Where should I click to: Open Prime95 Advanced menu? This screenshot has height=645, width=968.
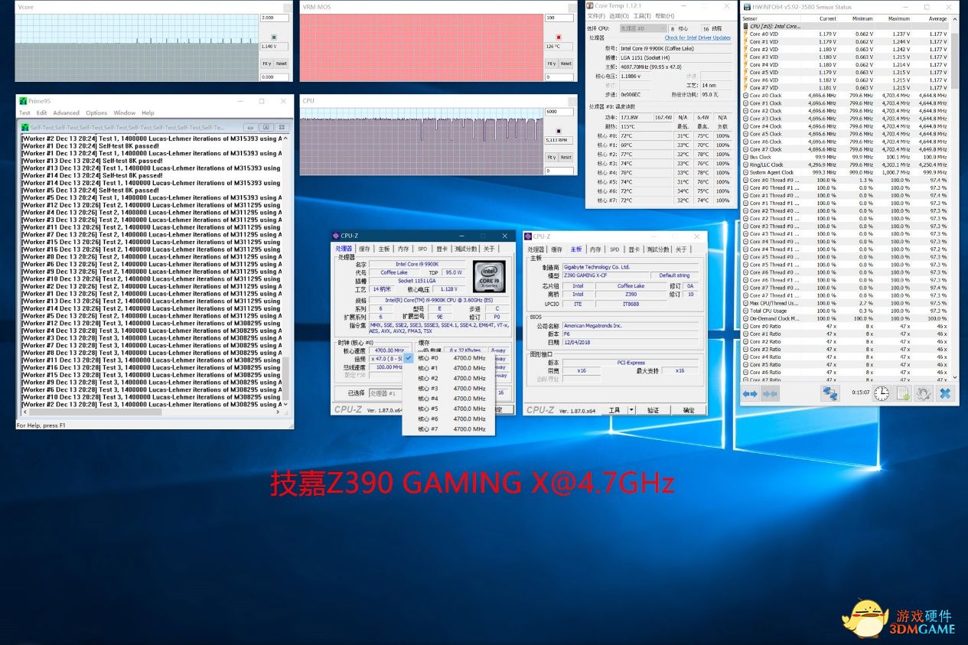click(66, 112)
